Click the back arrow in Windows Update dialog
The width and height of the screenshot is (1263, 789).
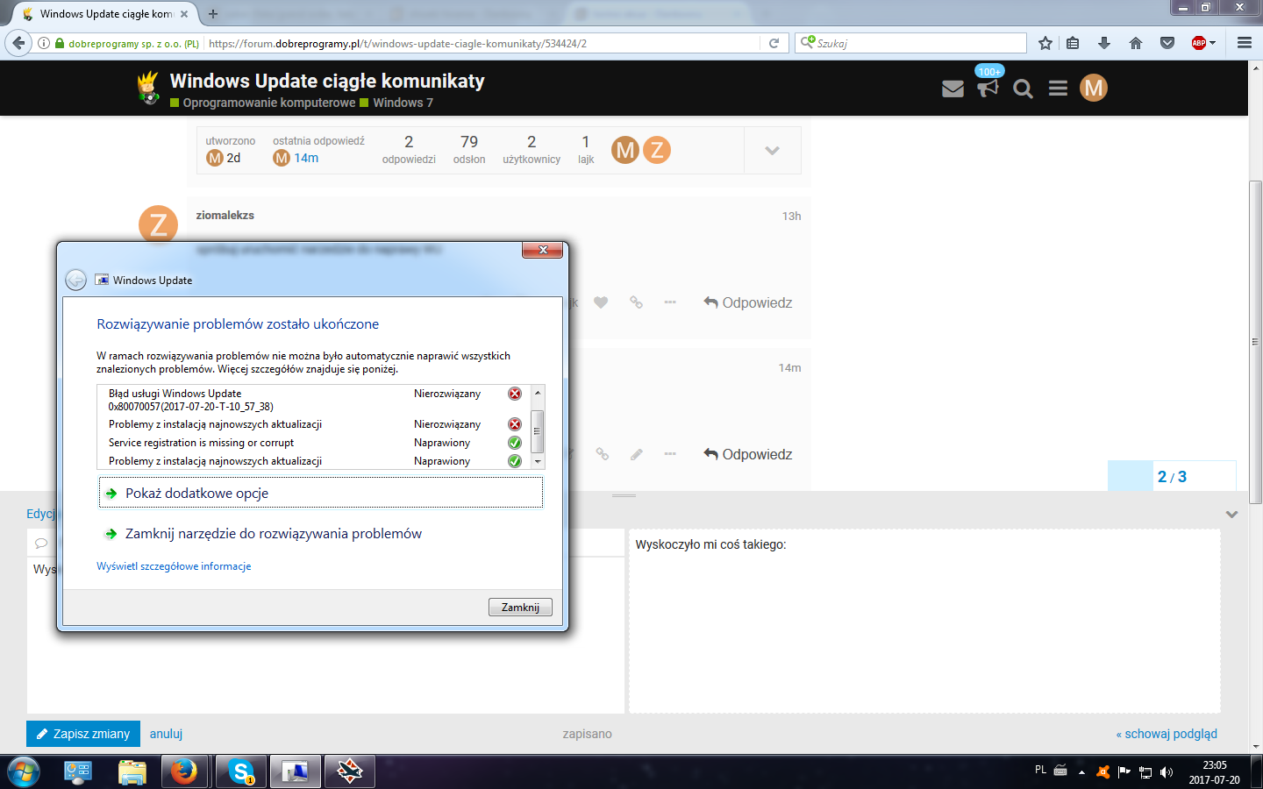tap(76, 280)
